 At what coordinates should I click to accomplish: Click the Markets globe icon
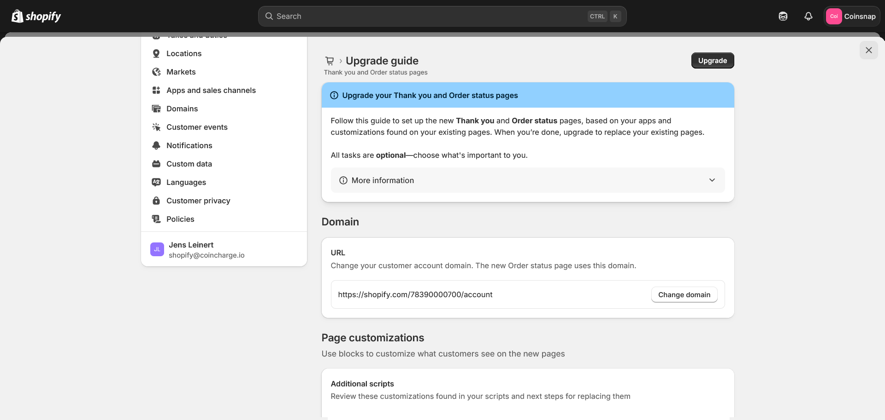tap(156, 72)
